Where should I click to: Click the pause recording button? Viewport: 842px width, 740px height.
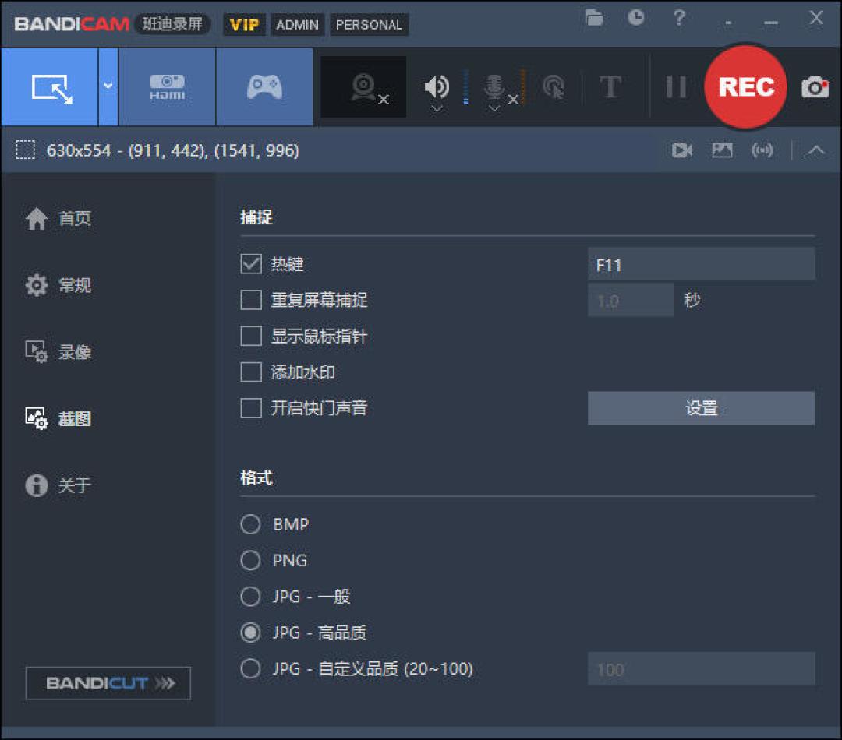pyautogui.click(x=676, y=87)
